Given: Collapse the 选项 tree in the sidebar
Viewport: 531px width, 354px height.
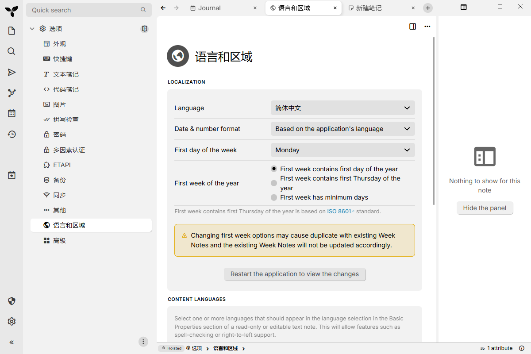Looking at the screenshot, I should tap(32, 28).
